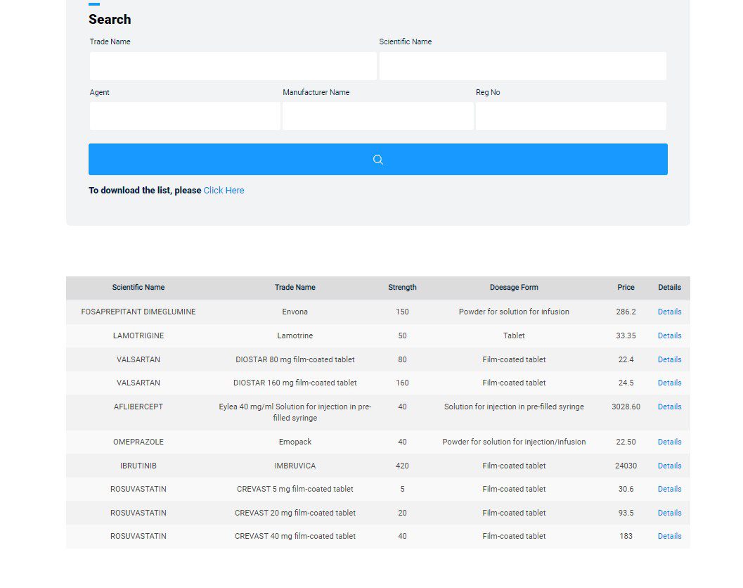Image resolution: width=743 pixels, height=588 pixels.
Task: Click the IMBRUVICA trade name cell
Action: tap(295, 466)
